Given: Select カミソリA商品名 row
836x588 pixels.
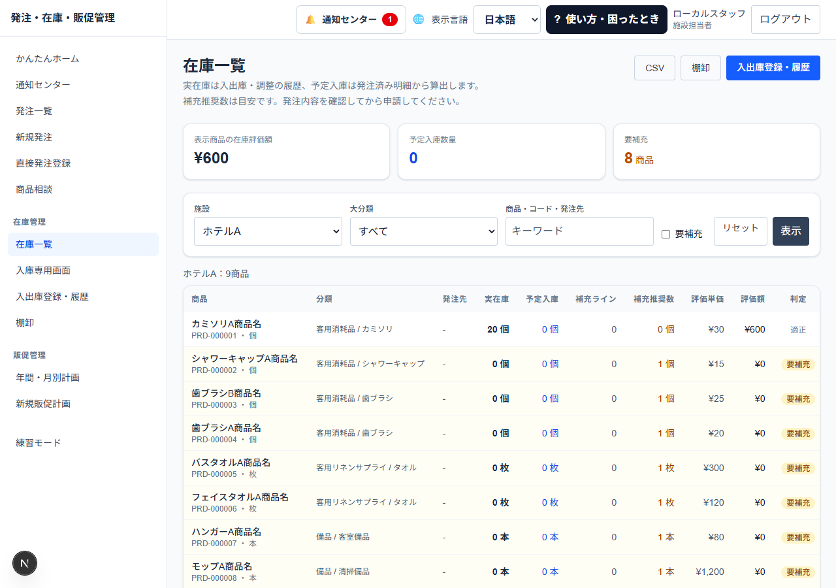Looking at the screenshot, I should (501, 329).
